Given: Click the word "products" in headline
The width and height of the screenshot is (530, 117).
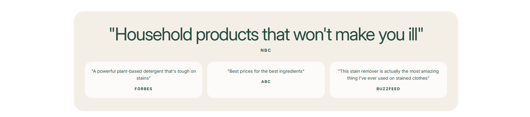Looking at the screenshot, I should point(227,35).
